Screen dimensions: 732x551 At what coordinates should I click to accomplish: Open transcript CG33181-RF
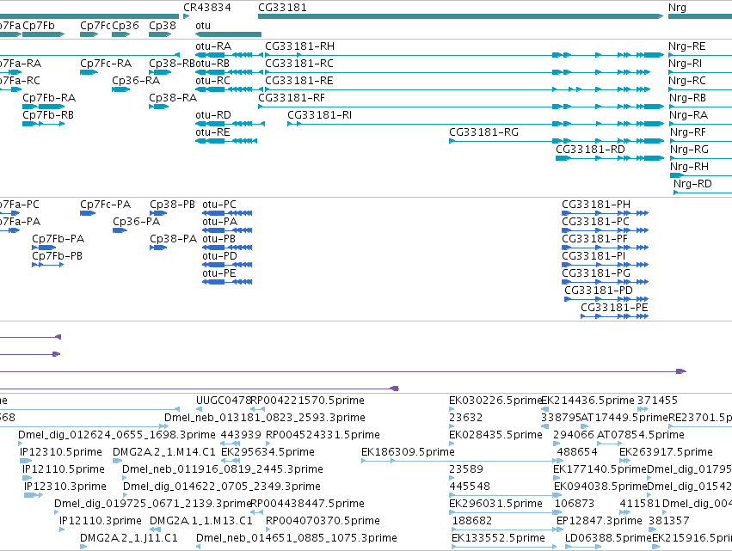(x=461, y=107)
